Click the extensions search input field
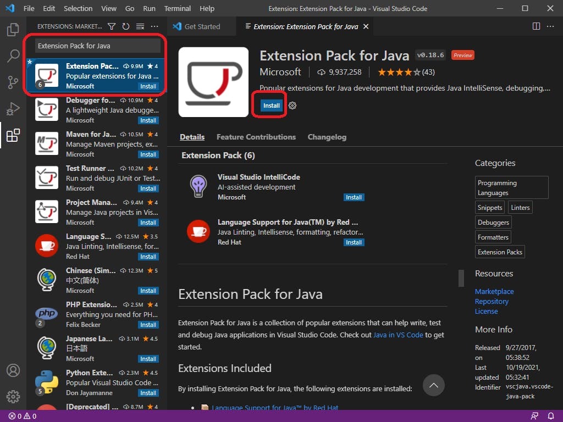Image resolution: width=563 pixels, height=422 pixels. [97, 46]
